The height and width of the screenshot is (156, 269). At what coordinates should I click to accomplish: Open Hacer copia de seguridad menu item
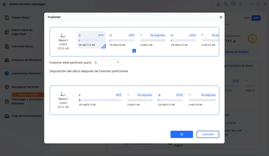[22, 32]
